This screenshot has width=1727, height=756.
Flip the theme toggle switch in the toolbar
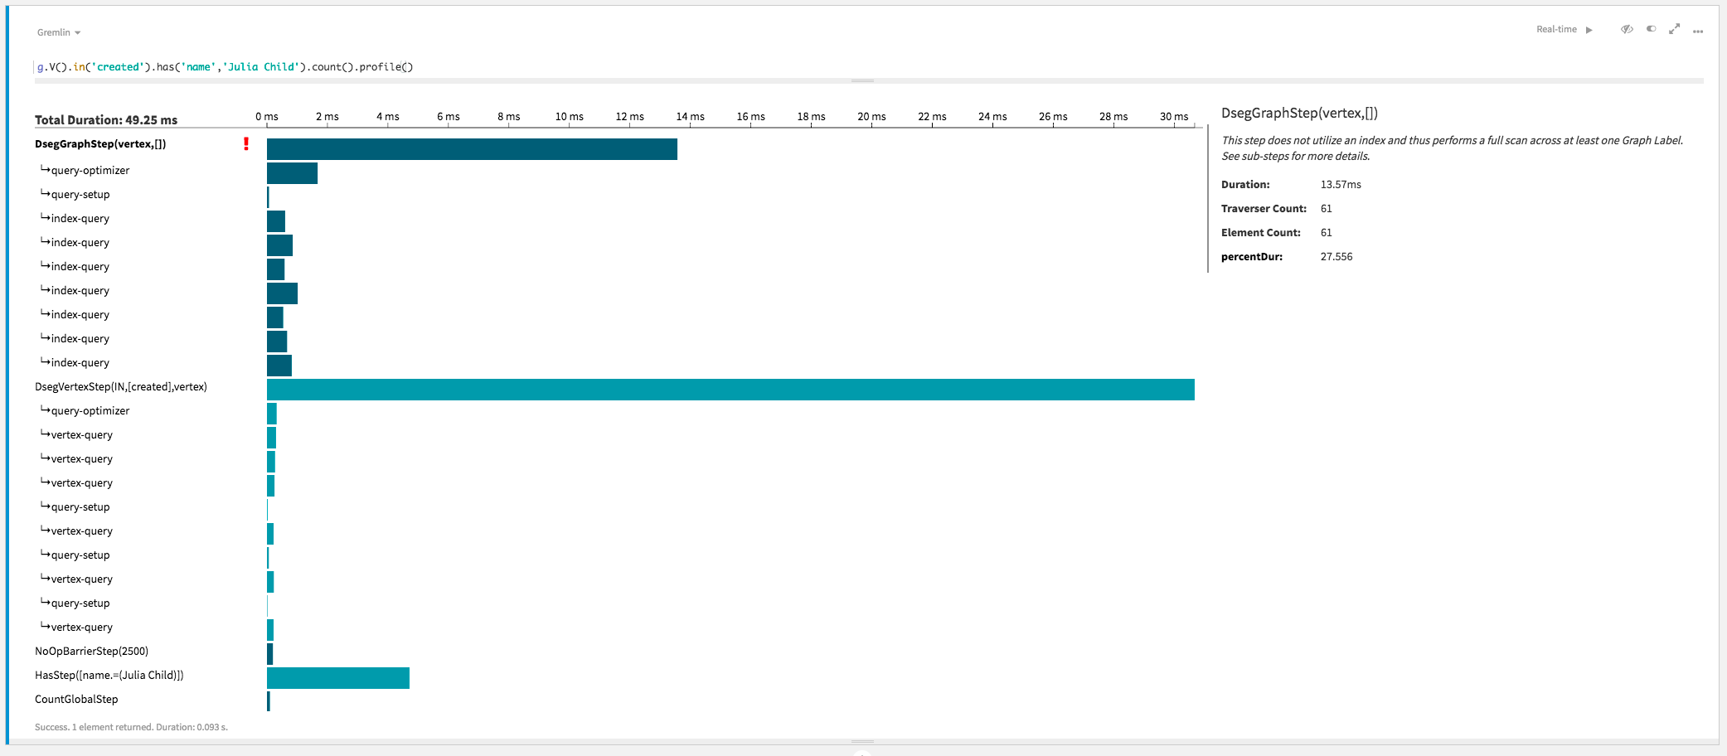coord(1651,29)
